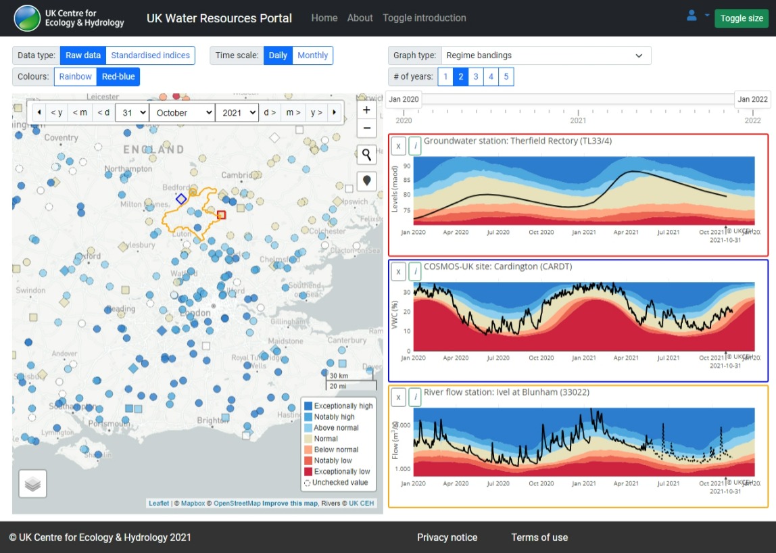Set number of years to 5
The height and width of the screenshot is (553, 776).
click(x=506, y=77)
